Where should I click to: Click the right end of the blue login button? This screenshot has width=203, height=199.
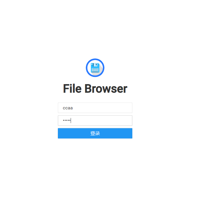coord(128,133)
